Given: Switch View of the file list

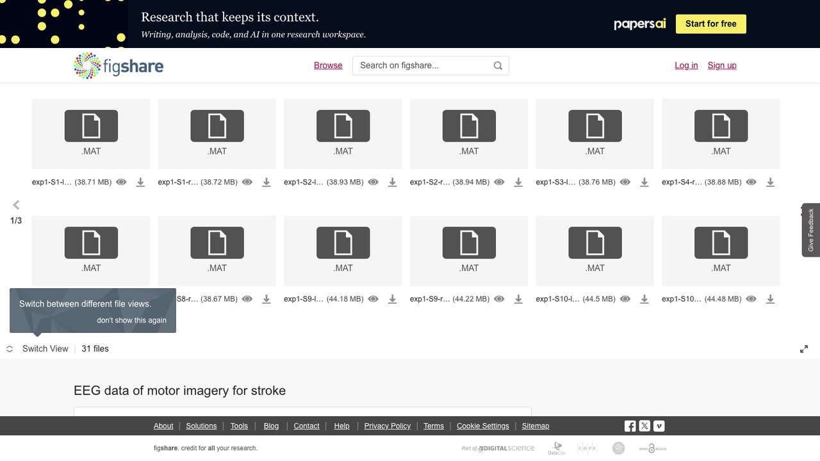Looking at the screenshot, I should (38, 349).
